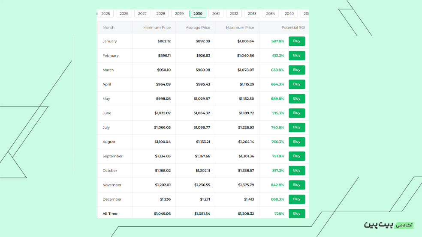Switch to the 2032 year tab
The image size is (422, 237).
coord(234,14)
